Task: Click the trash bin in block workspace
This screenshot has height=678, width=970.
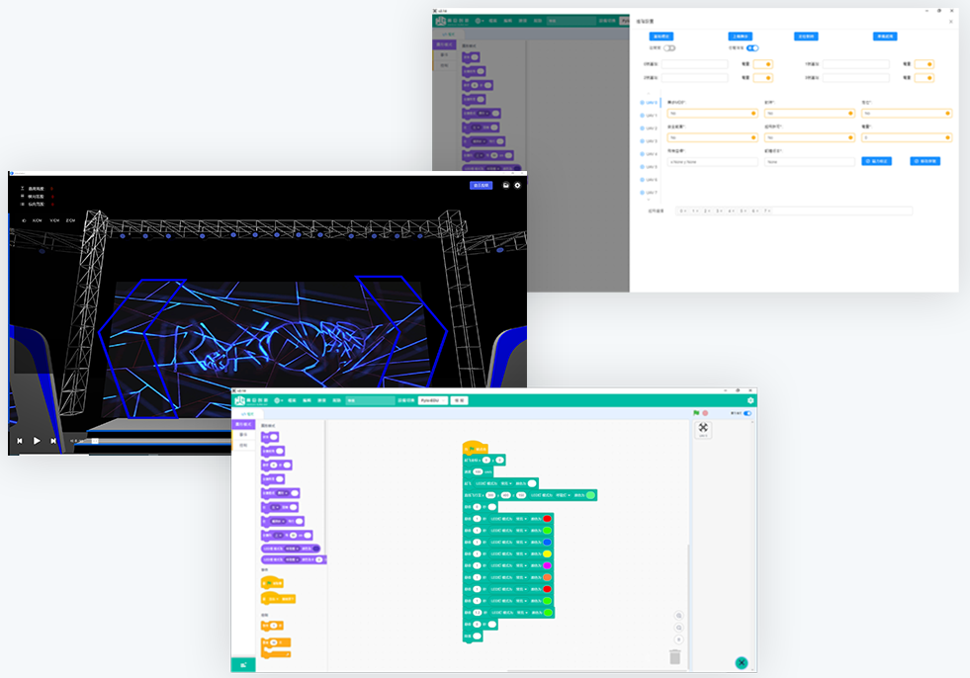Action: pos(674,656)
